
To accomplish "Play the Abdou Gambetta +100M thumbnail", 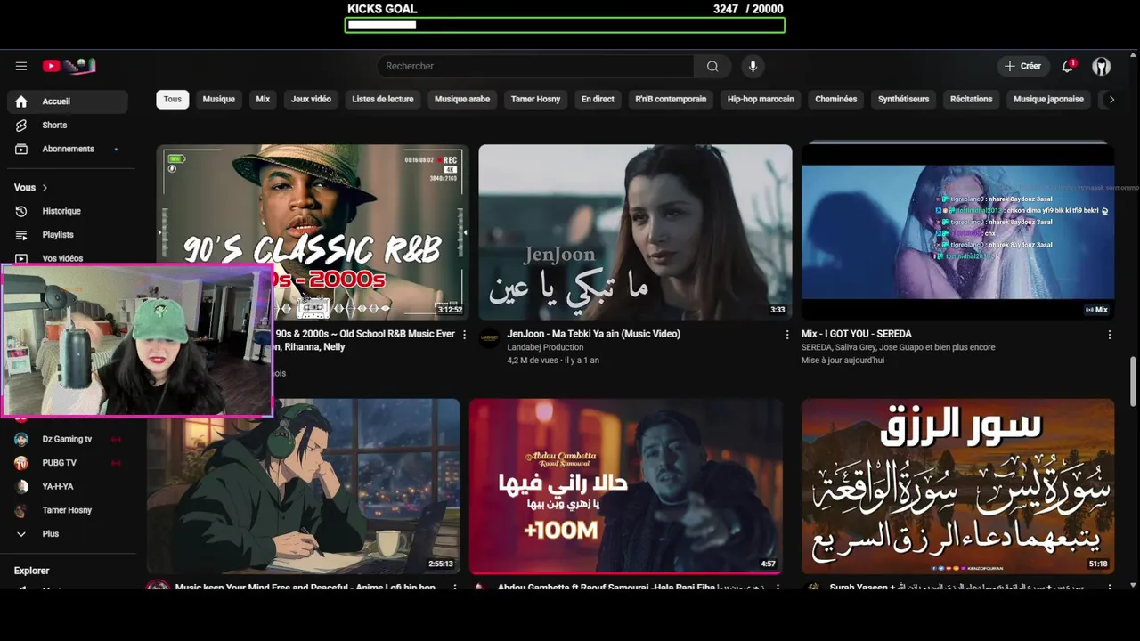I will 626,486.
